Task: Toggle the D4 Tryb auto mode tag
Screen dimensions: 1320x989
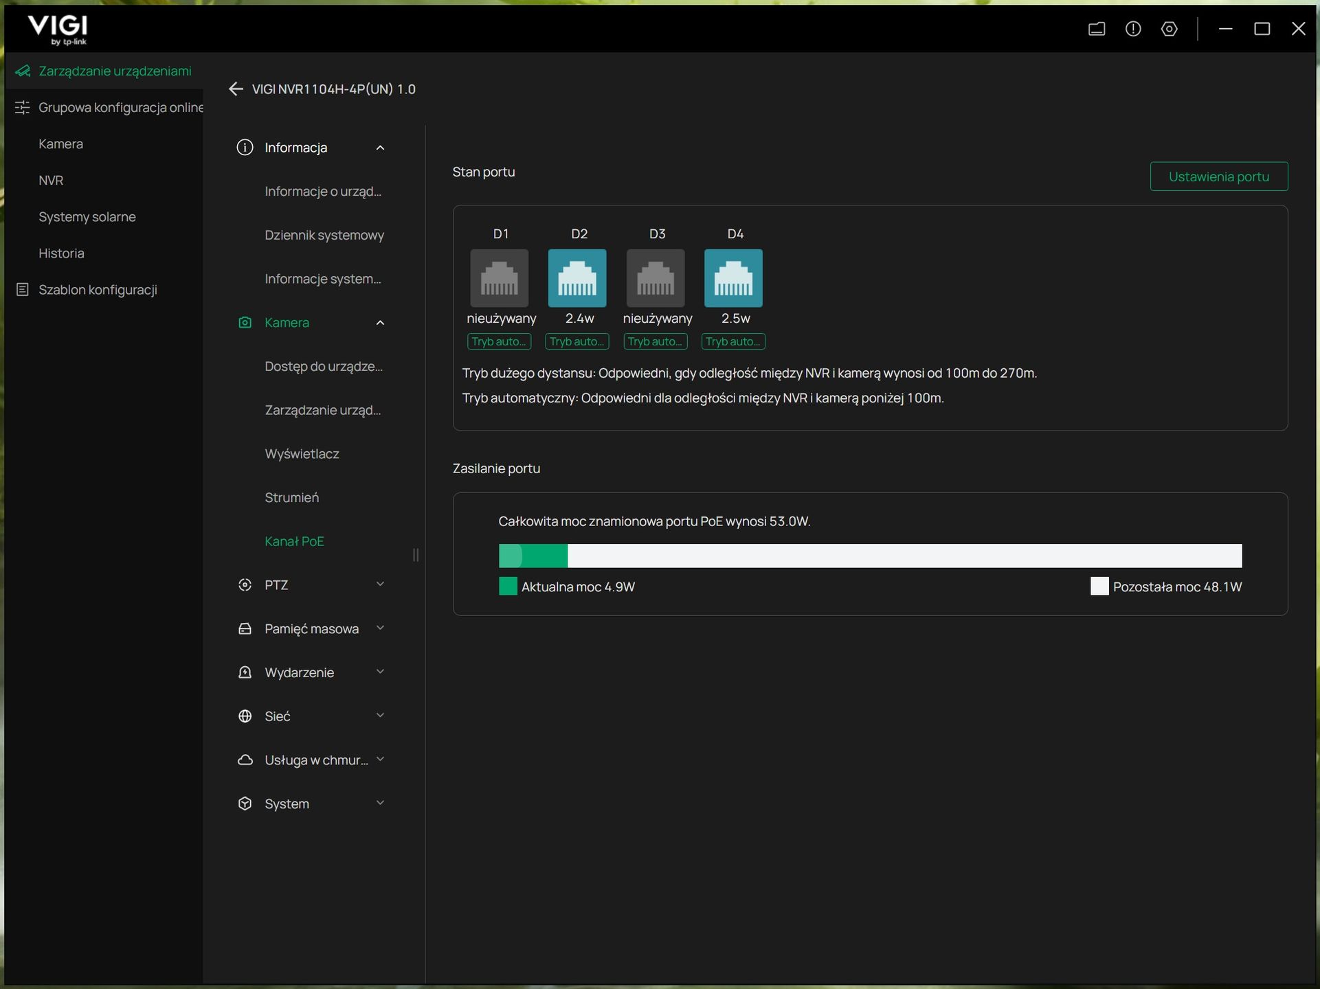Action: [x=733, y=341]
